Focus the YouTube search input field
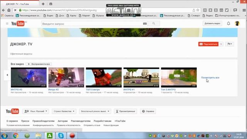247x139 pixels. coord(92,24)
